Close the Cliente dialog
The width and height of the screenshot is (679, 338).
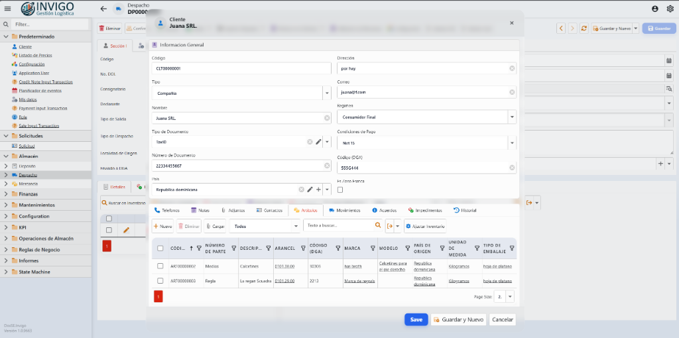click(x=512, y=23)
